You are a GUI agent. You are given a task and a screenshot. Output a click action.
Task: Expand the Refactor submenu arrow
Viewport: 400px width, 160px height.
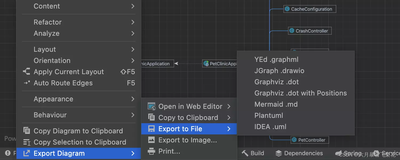(x=133, y=22)
